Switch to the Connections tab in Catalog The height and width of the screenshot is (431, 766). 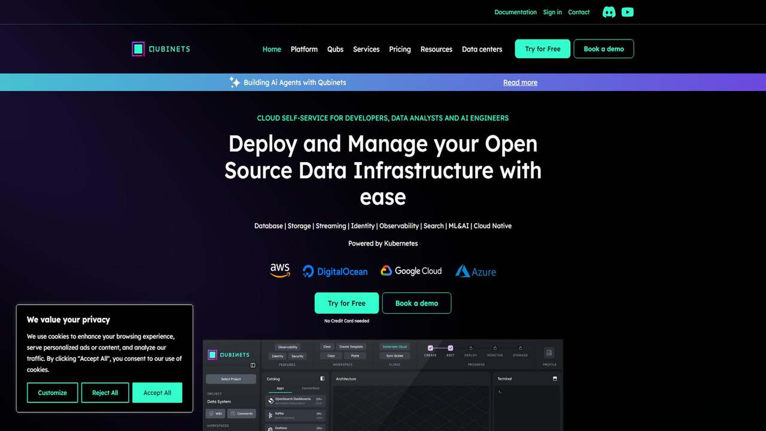coord(311,388)
